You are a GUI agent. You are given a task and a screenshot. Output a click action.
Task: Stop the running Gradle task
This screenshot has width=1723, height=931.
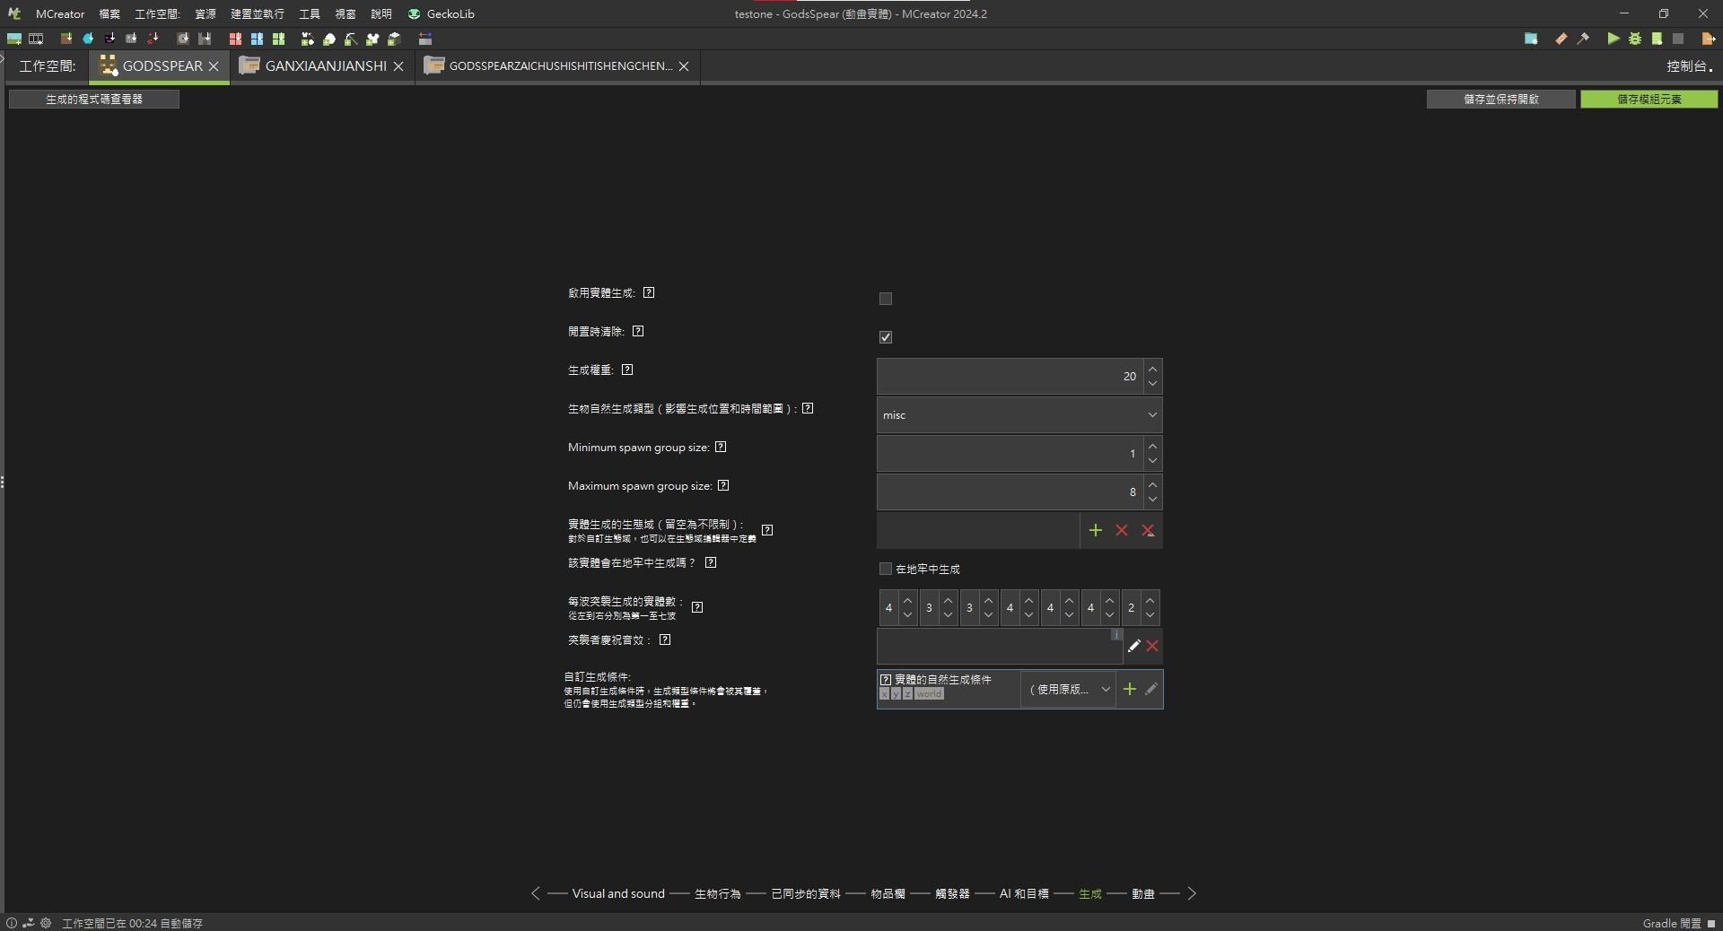click(1679, 39)
